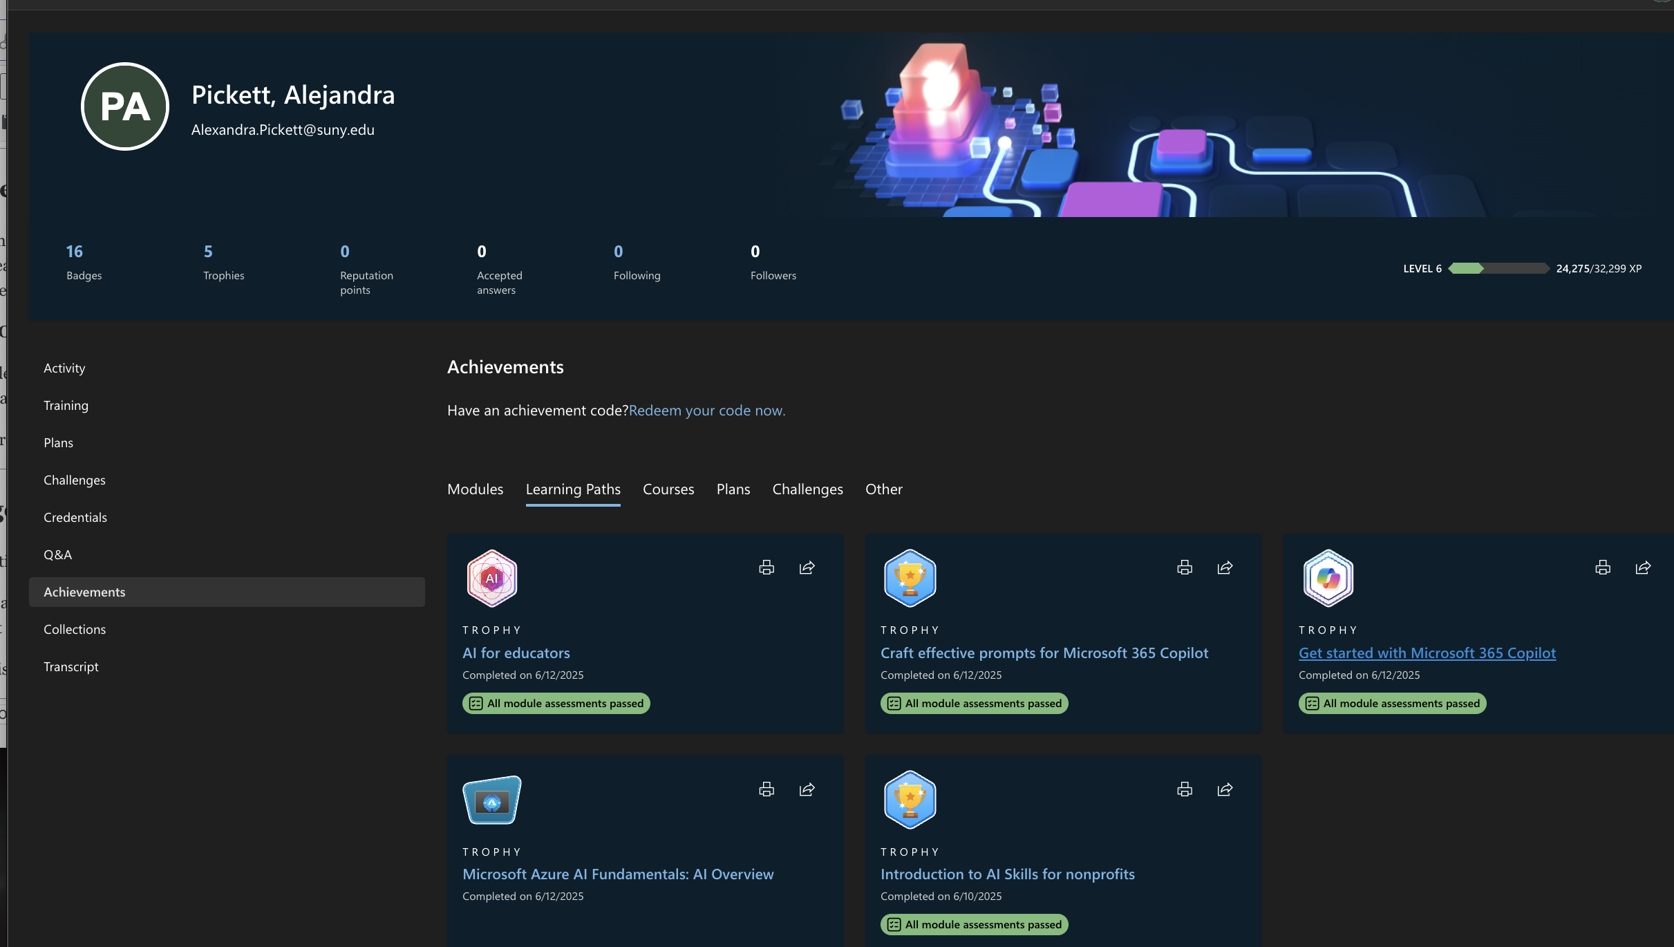Click the PA profile avatar
The width and height of the screenshot is (1674, 947).
tap(125, 106)
